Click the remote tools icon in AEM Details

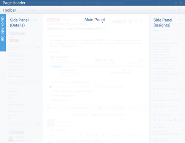180,120
